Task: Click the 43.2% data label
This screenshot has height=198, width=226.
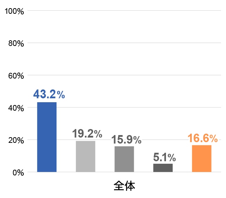Action: [x=49, y=94]
